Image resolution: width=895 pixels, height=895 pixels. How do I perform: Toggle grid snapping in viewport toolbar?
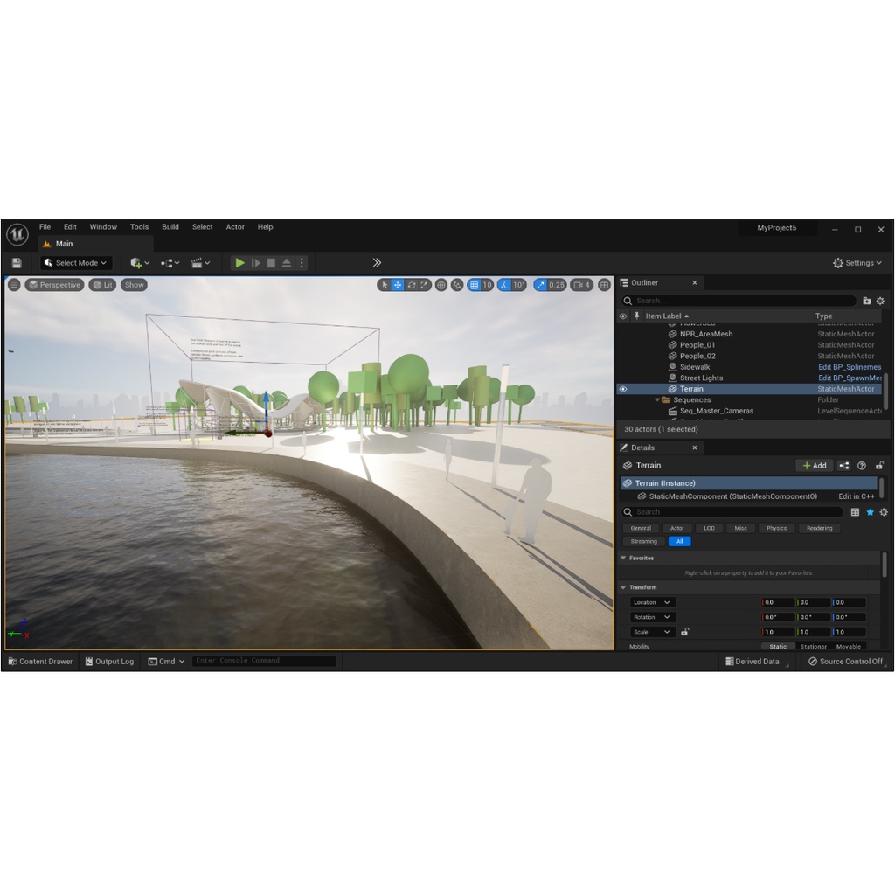[x=474, y=285]
